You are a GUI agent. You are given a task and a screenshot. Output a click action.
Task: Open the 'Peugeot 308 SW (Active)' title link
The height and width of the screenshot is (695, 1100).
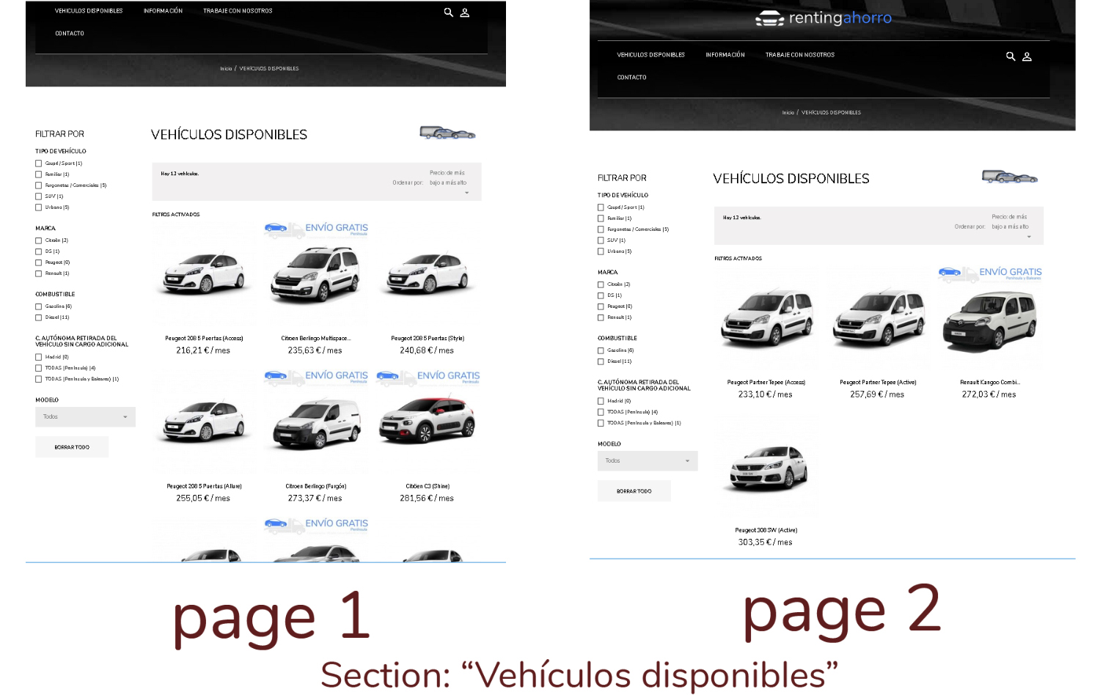pyautogui.click(x=766, y=530)
